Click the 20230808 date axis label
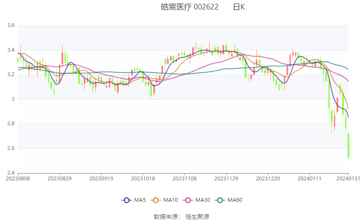Viewport: 363px width, 221px height. (18, 179)
